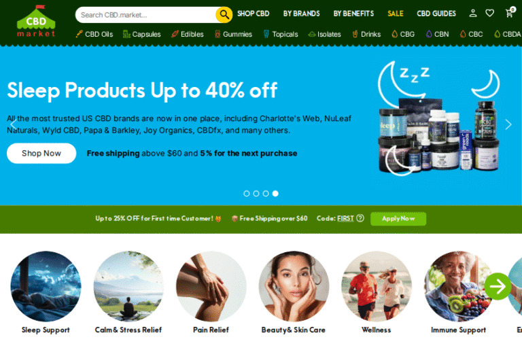This screenshot has width=522, height=348.
Task: Open the wishlist heart icon
Action: [x=489, y=14]
